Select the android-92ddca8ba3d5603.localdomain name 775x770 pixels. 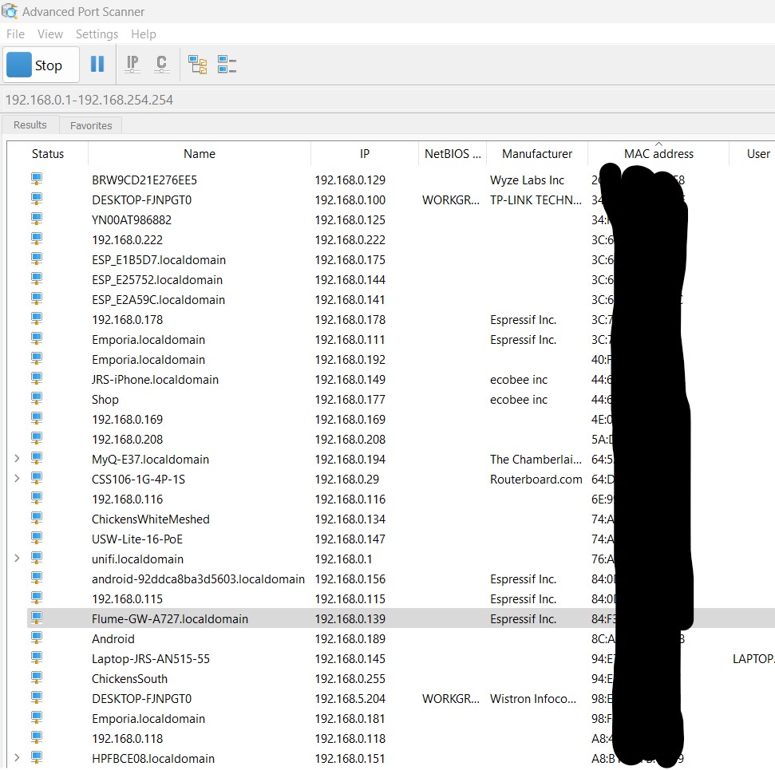tap(198, 579)
